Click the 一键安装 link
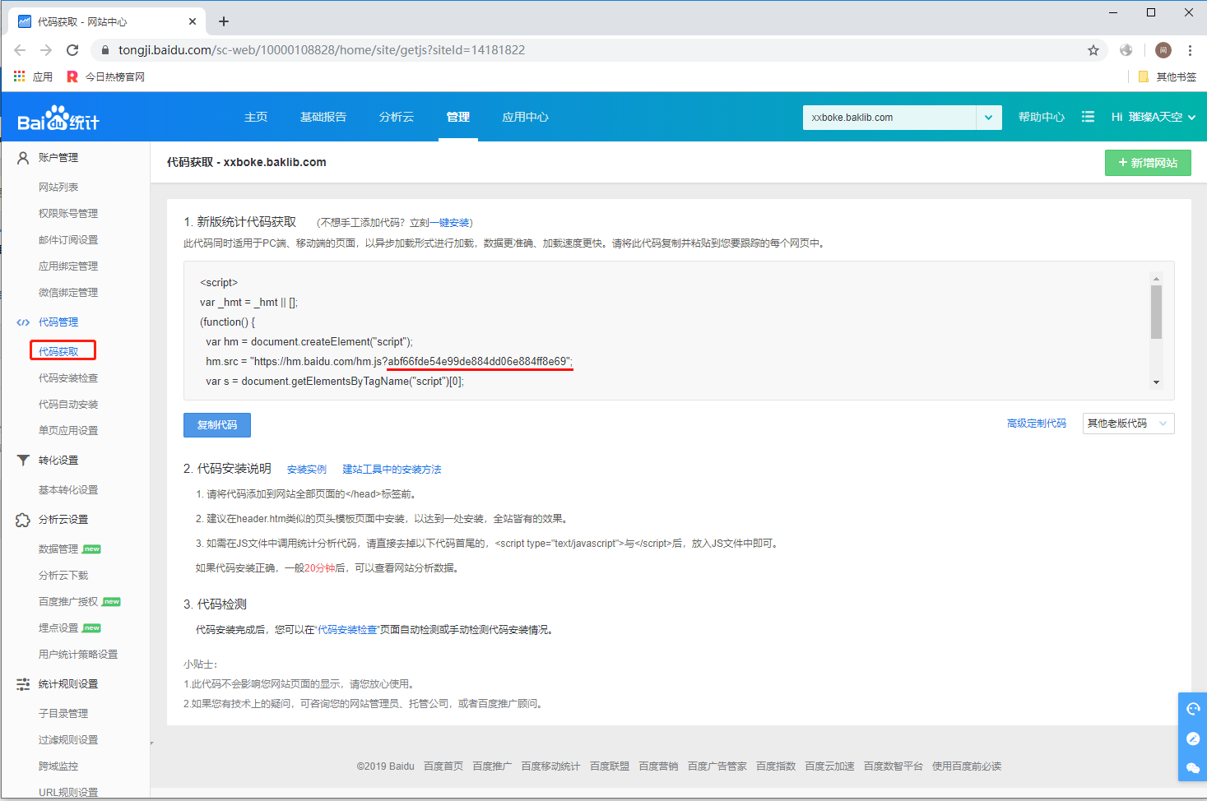This screenshot has width=1207, height=801. pos(449,223)
